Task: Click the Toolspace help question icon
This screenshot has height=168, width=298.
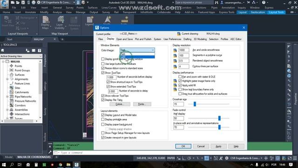Action: point(39,50)
